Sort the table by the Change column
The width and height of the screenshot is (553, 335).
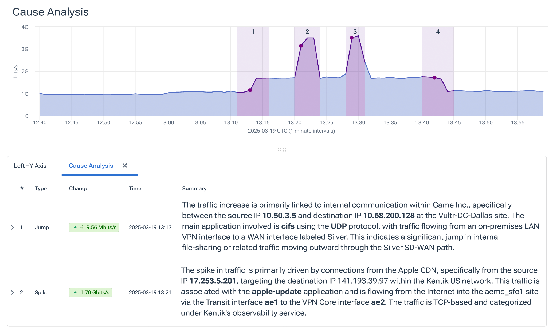(x=79, y=188)
